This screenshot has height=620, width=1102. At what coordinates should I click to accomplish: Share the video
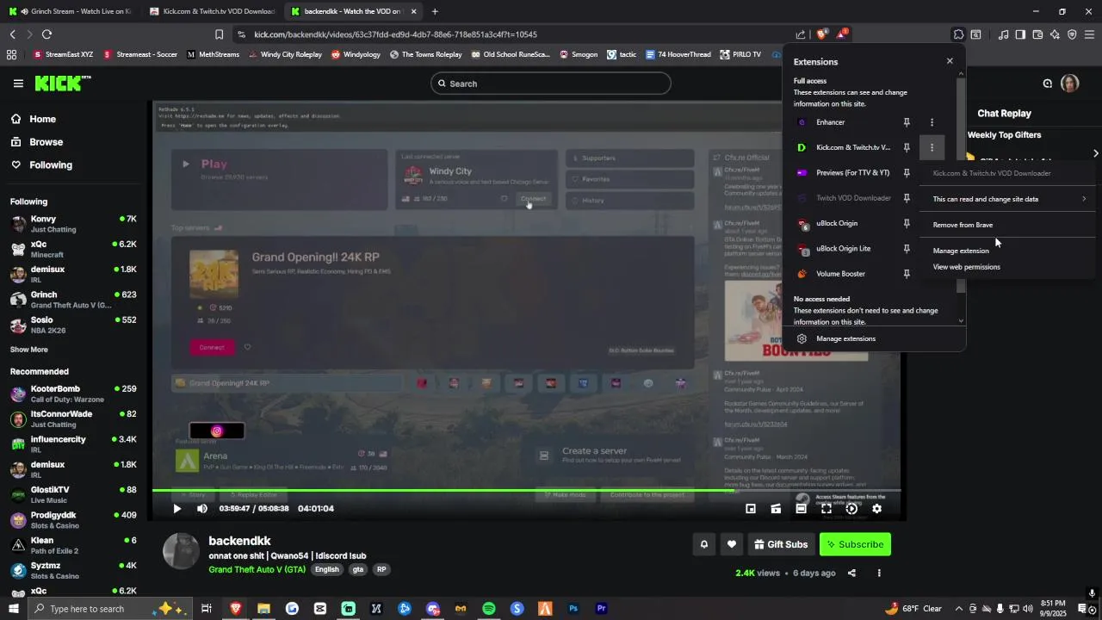pos(851,573)
